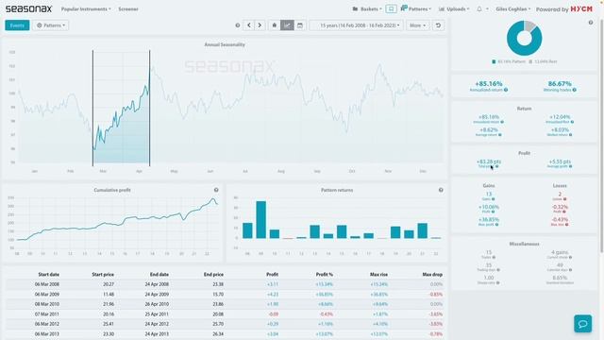Click info icon beside Average profit

(570, 166)
